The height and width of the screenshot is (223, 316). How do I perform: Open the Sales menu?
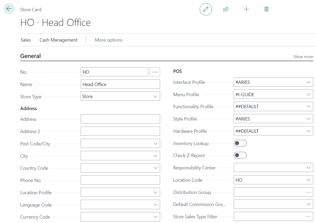coord(26,40)
